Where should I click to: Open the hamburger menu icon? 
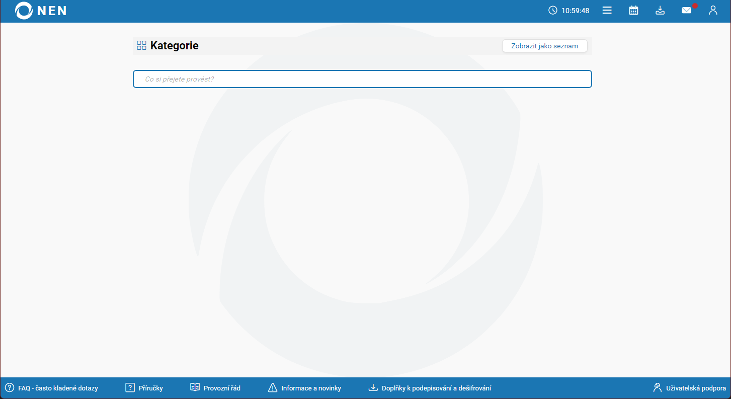tap(607, 10)
